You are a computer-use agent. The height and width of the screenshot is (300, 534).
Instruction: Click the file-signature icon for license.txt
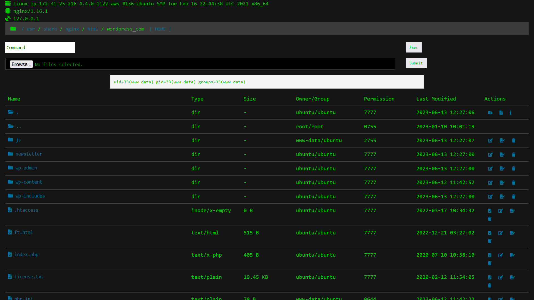pos(513,277)
